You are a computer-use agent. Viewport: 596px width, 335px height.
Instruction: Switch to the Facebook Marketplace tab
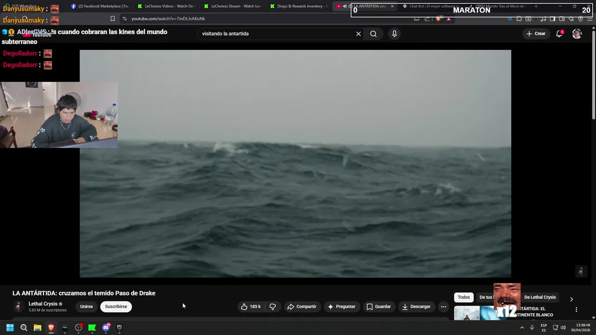pyautogui.click(x=100, y=6)
